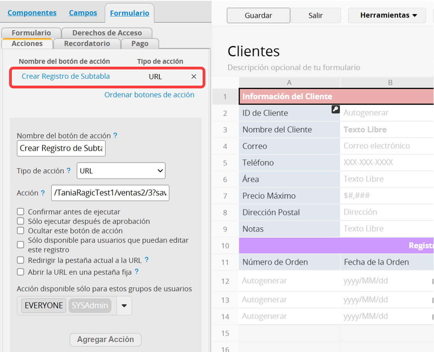Enable Confirmar antes de ejecutar checkbox

click(x=20, y=212)
